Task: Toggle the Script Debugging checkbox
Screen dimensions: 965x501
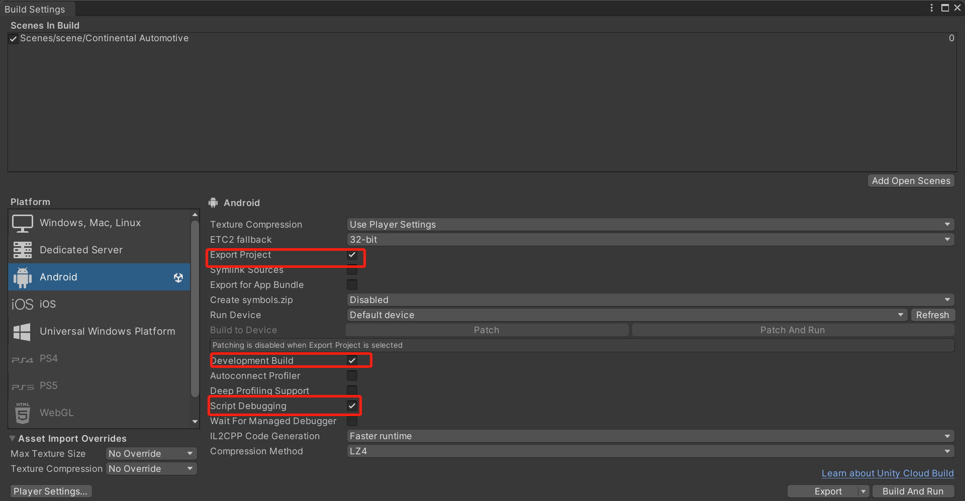Action: coord(352,406)
